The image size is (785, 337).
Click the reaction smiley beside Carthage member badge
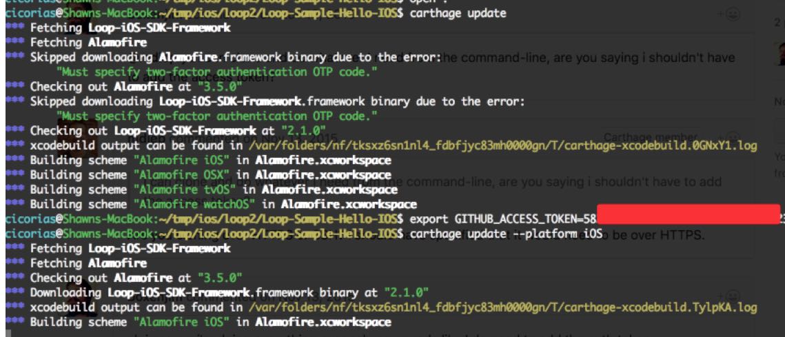click(731, 136)
